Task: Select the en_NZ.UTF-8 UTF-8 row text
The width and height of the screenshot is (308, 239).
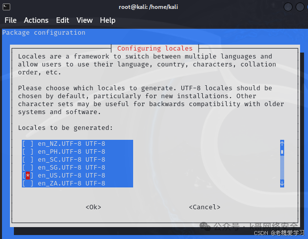Action: [x=72, y=144]
